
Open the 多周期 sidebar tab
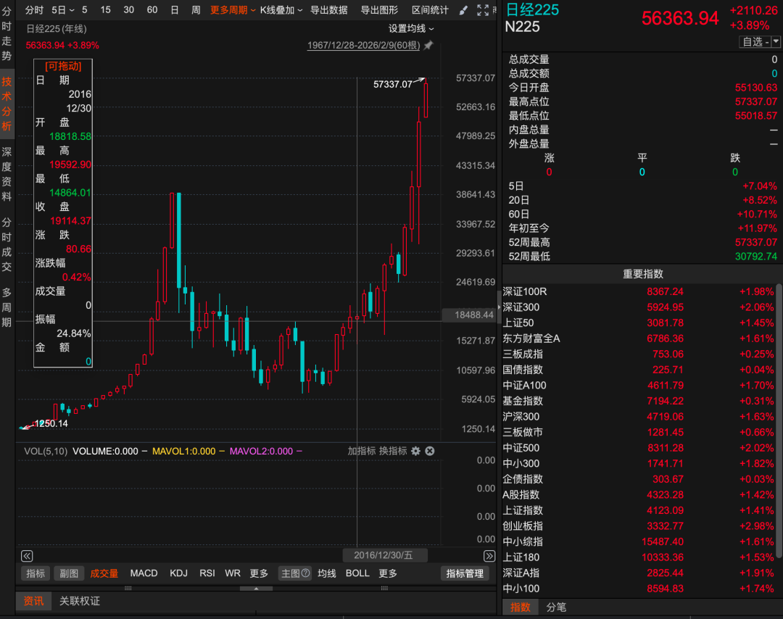7,307
